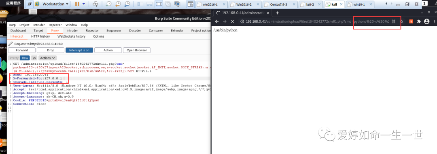Go back in the browser
The height and width of the screenshot is (154, 437).
[x=217, y=21]
